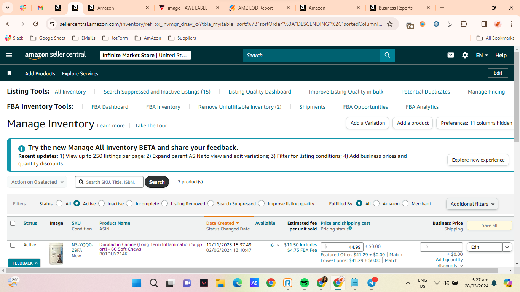Reload the page in Chrome

(36, 24)
